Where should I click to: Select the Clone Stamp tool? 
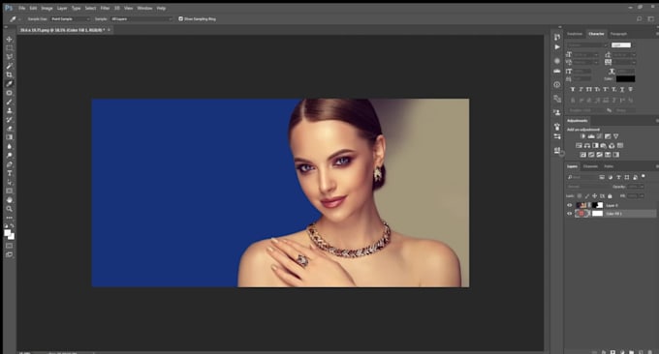10,110
